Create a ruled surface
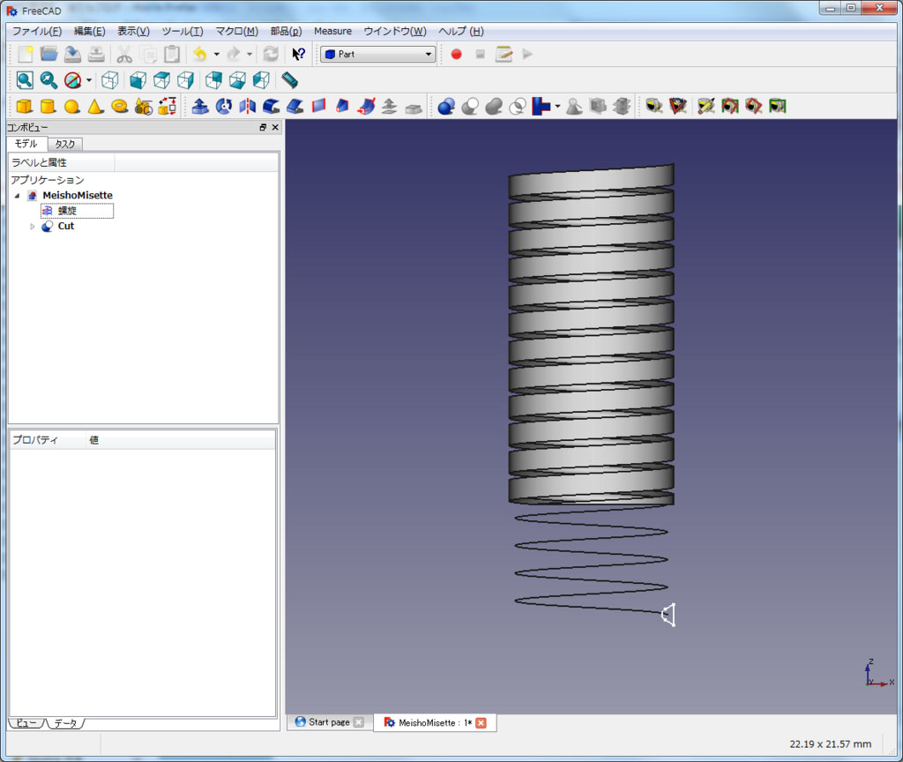The image size is (903, 762). coord(318,106)
